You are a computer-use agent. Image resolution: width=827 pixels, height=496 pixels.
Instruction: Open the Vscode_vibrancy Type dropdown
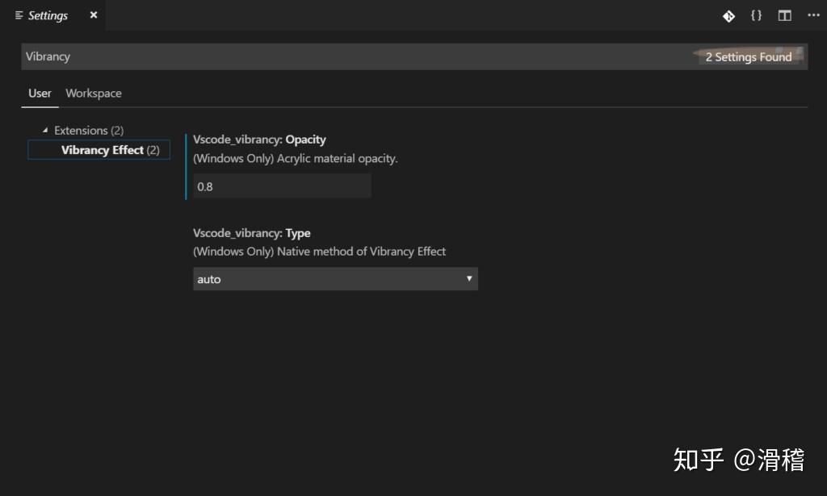click(335, 278)
